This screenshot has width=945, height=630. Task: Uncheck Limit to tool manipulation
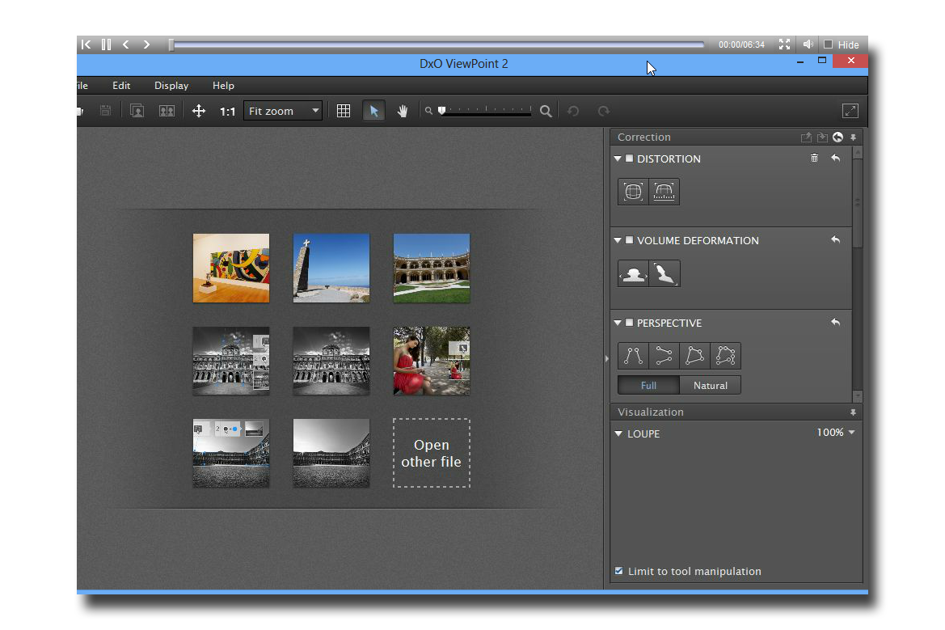619,571
